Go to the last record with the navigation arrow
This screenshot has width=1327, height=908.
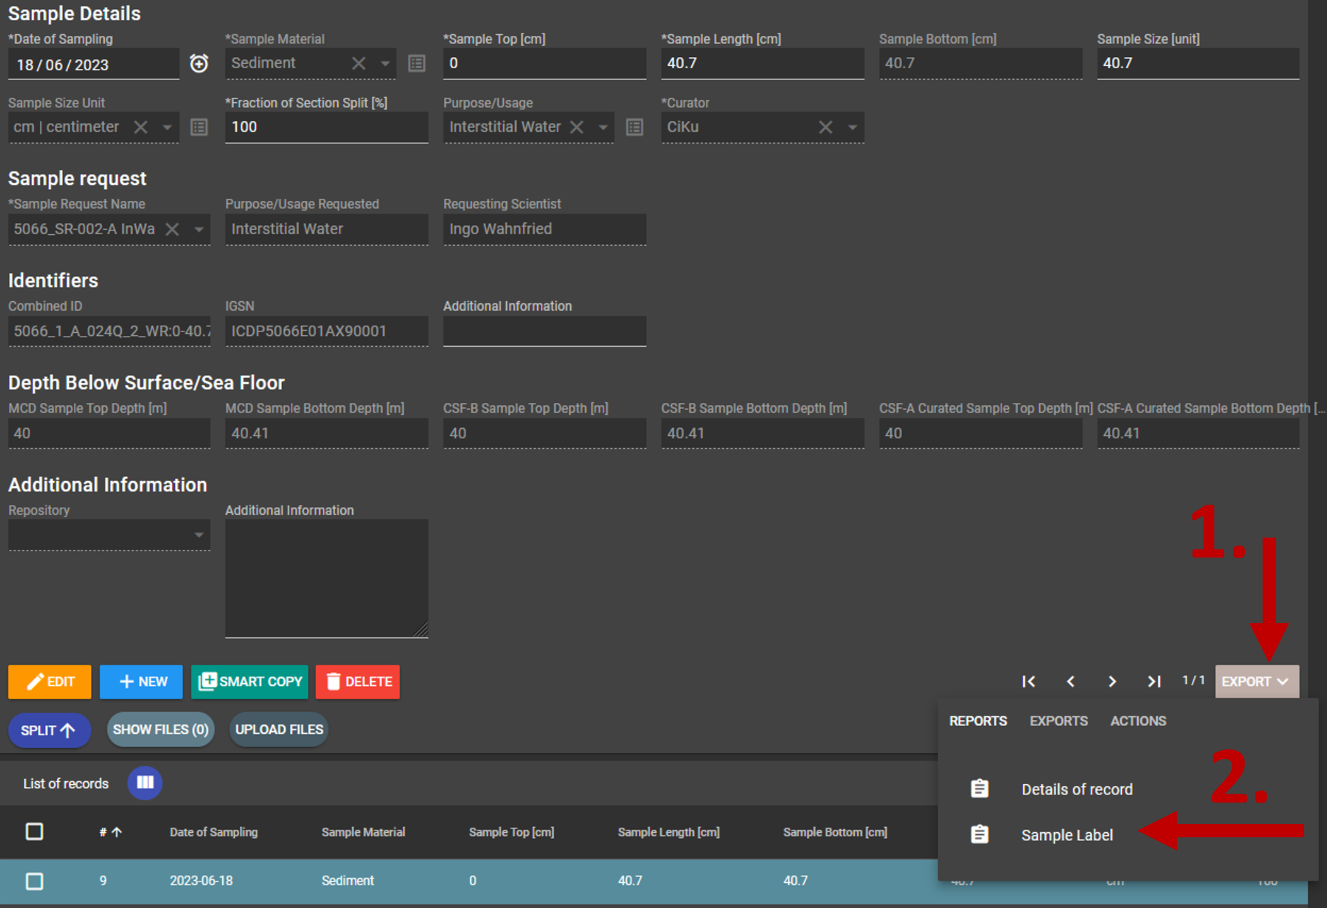pos(1154,681)
